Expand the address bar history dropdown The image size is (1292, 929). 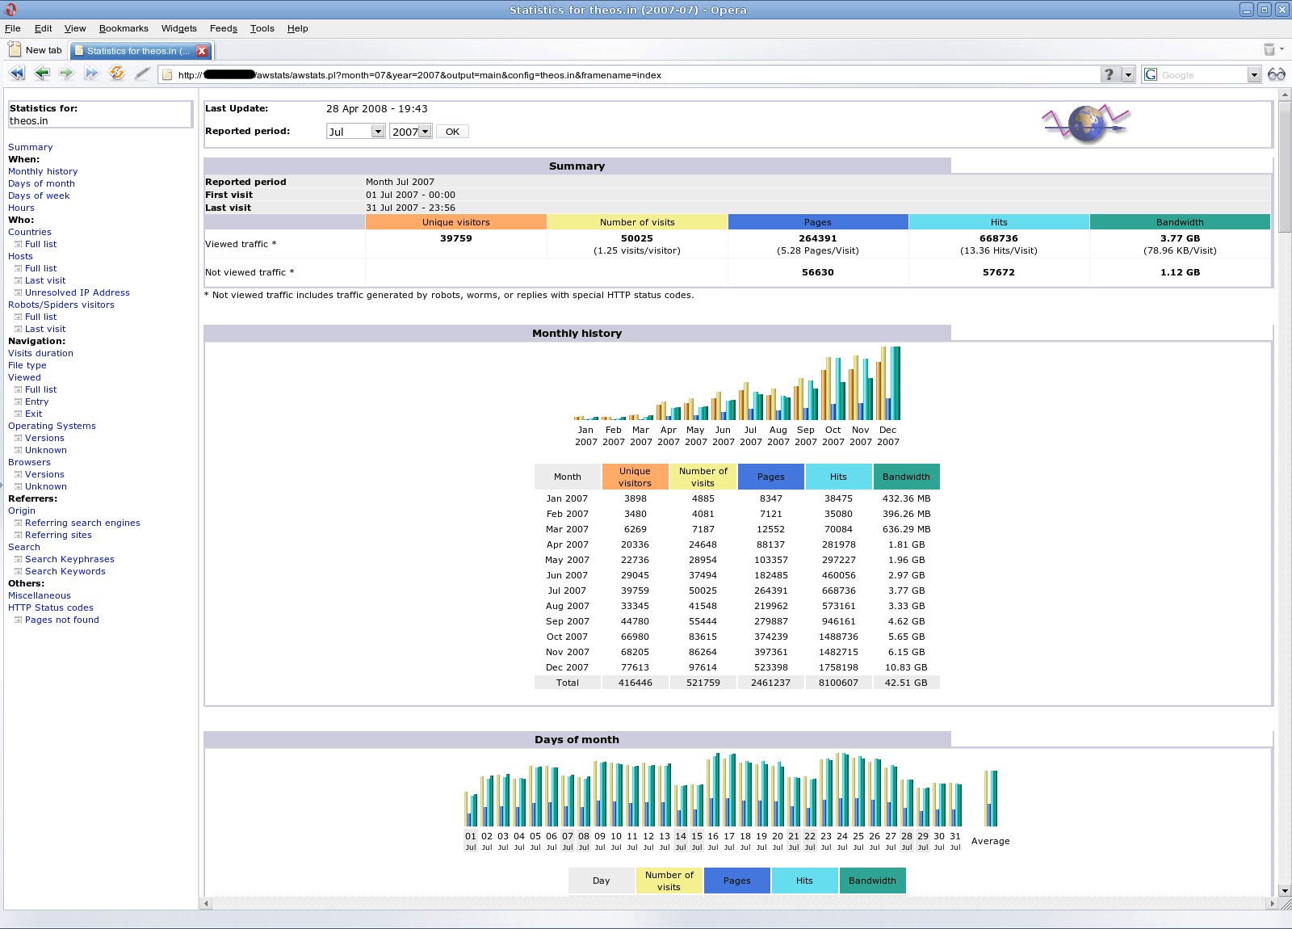[1128, 75]
